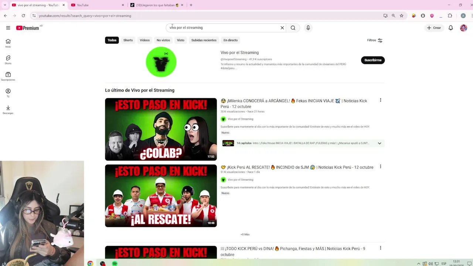The width and height of the screenshot is (473, 266).
Task: Clear the search box with X
Action: pos(282,28)
